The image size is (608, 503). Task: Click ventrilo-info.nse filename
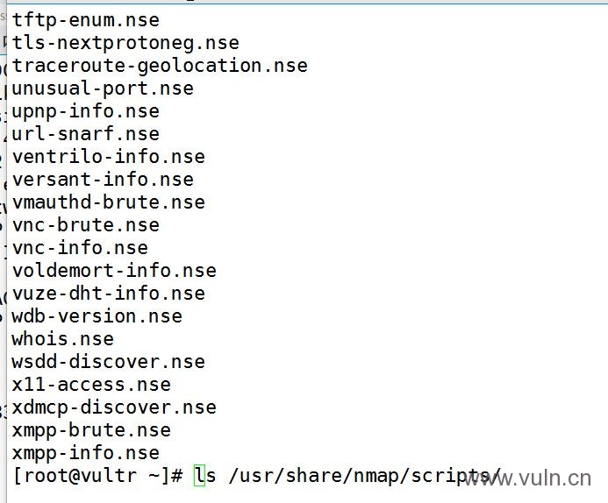click(109, 157)
